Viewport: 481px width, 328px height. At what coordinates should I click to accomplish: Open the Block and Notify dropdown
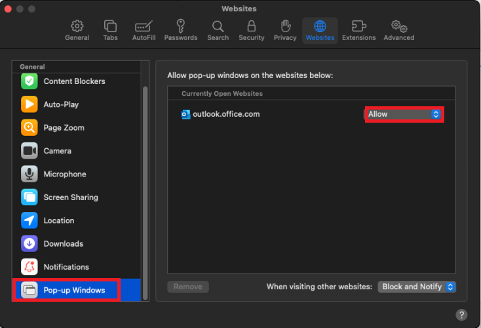click(417, 287)
